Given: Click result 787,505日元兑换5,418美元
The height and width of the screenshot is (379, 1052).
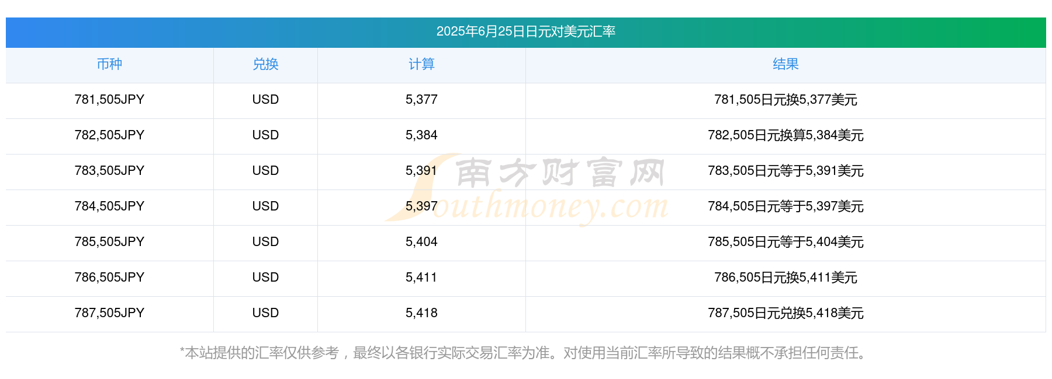Looking at the screenshot, I should click(785, 313).
